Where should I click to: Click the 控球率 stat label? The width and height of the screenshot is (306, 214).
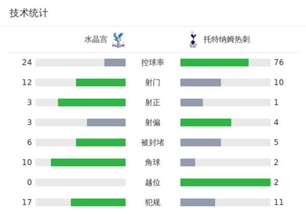point(152,62)
